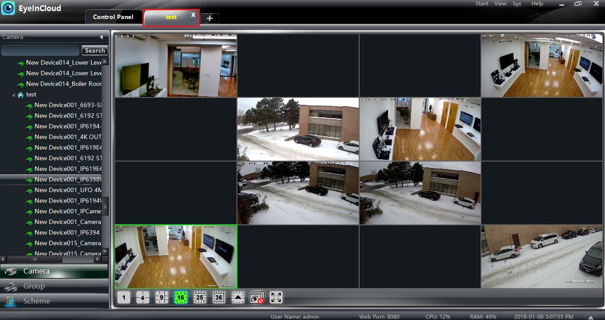
Task: Select the green-bordered indoor camera feed
Action: click(176, 257)
